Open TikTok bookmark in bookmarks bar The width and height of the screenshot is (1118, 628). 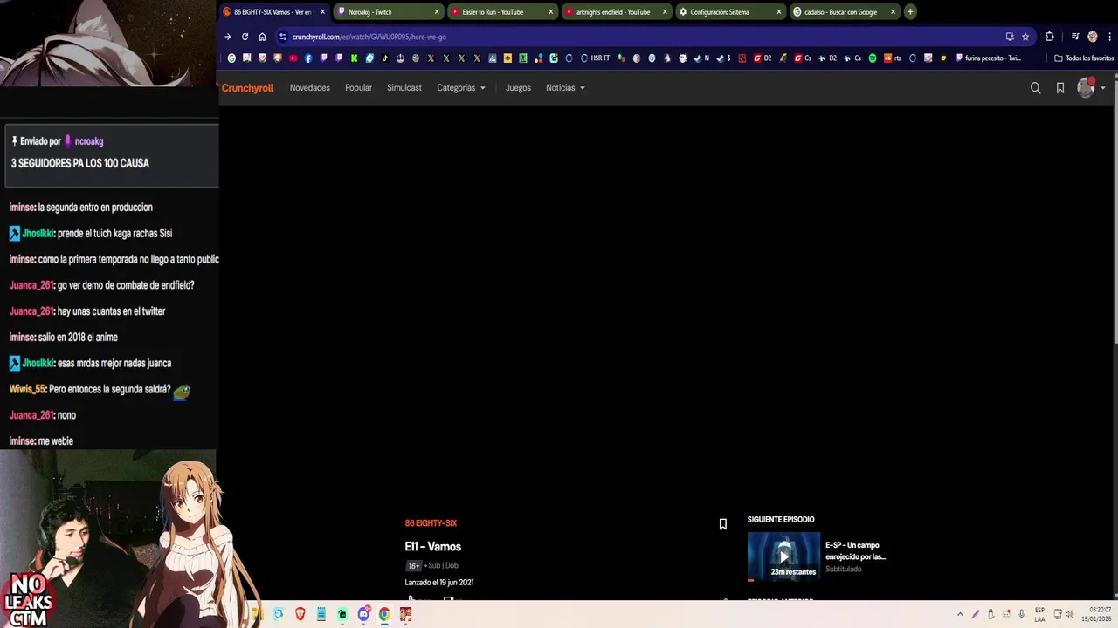pyautogui.click(x=384, y=58)
